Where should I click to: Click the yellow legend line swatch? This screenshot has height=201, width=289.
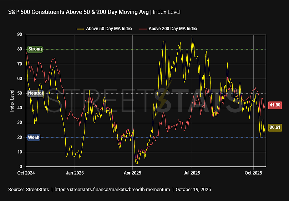pos(80,29)
